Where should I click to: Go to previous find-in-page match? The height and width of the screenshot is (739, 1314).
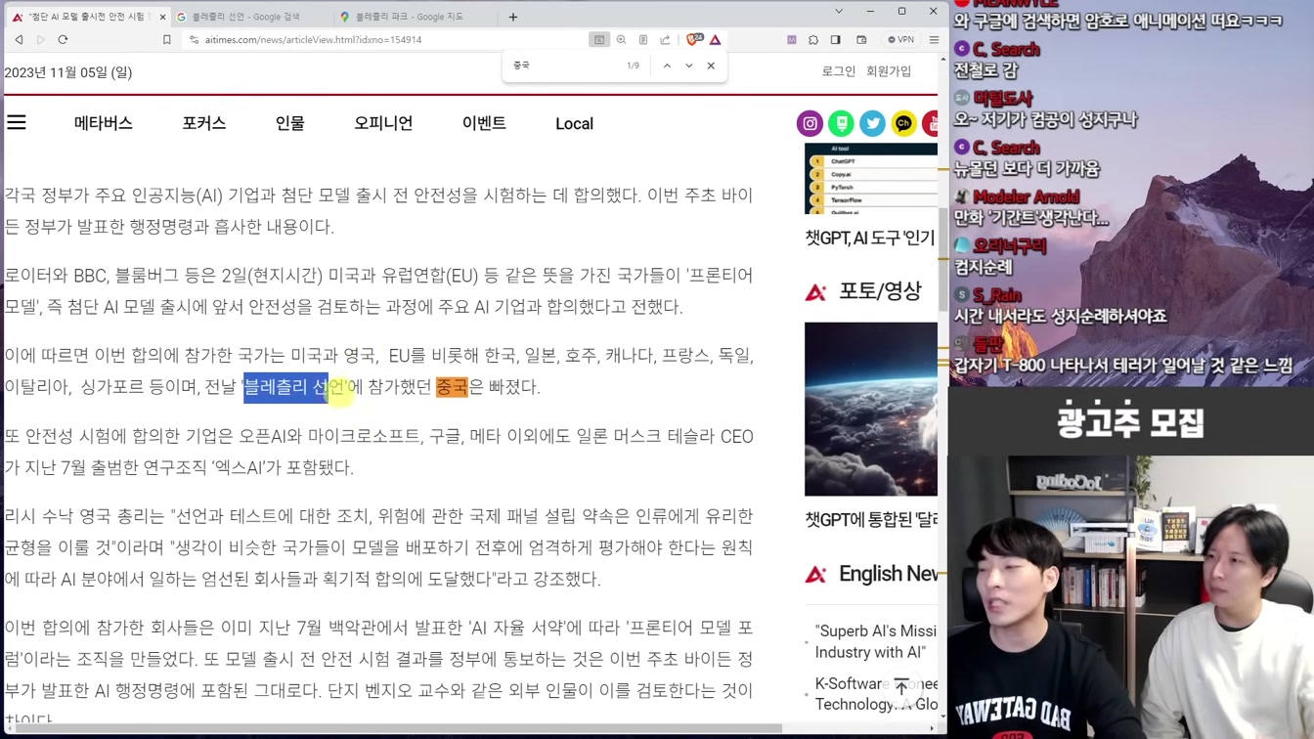[667, 65]
